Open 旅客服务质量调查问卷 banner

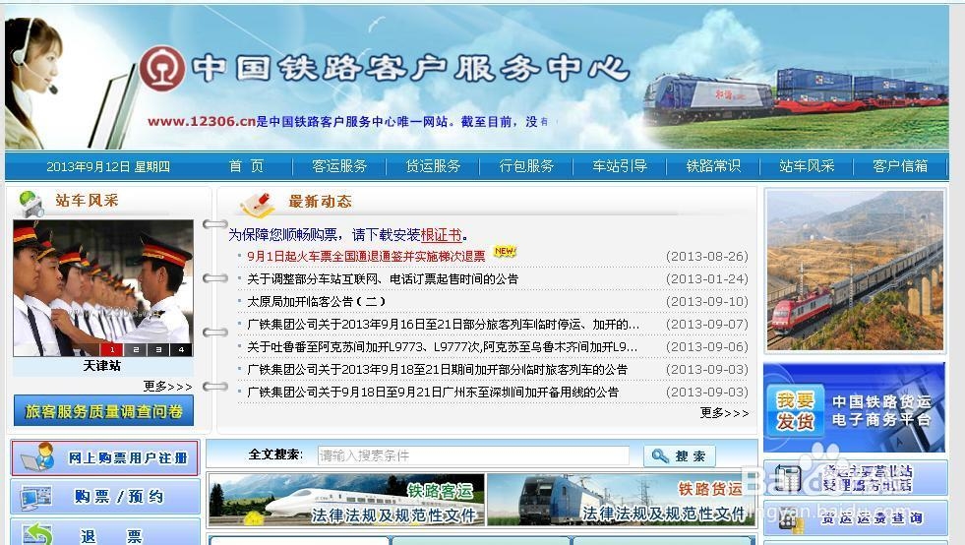pos(103,411)
